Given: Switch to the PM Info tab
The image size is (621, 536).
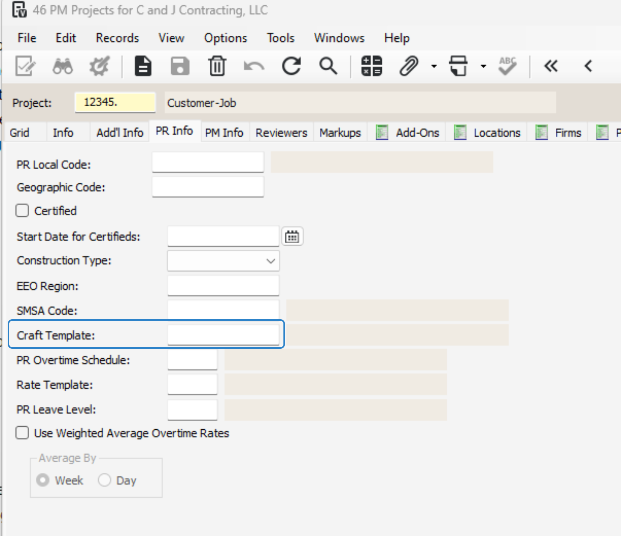Looking at the screenshot, I should pos(224,133).
